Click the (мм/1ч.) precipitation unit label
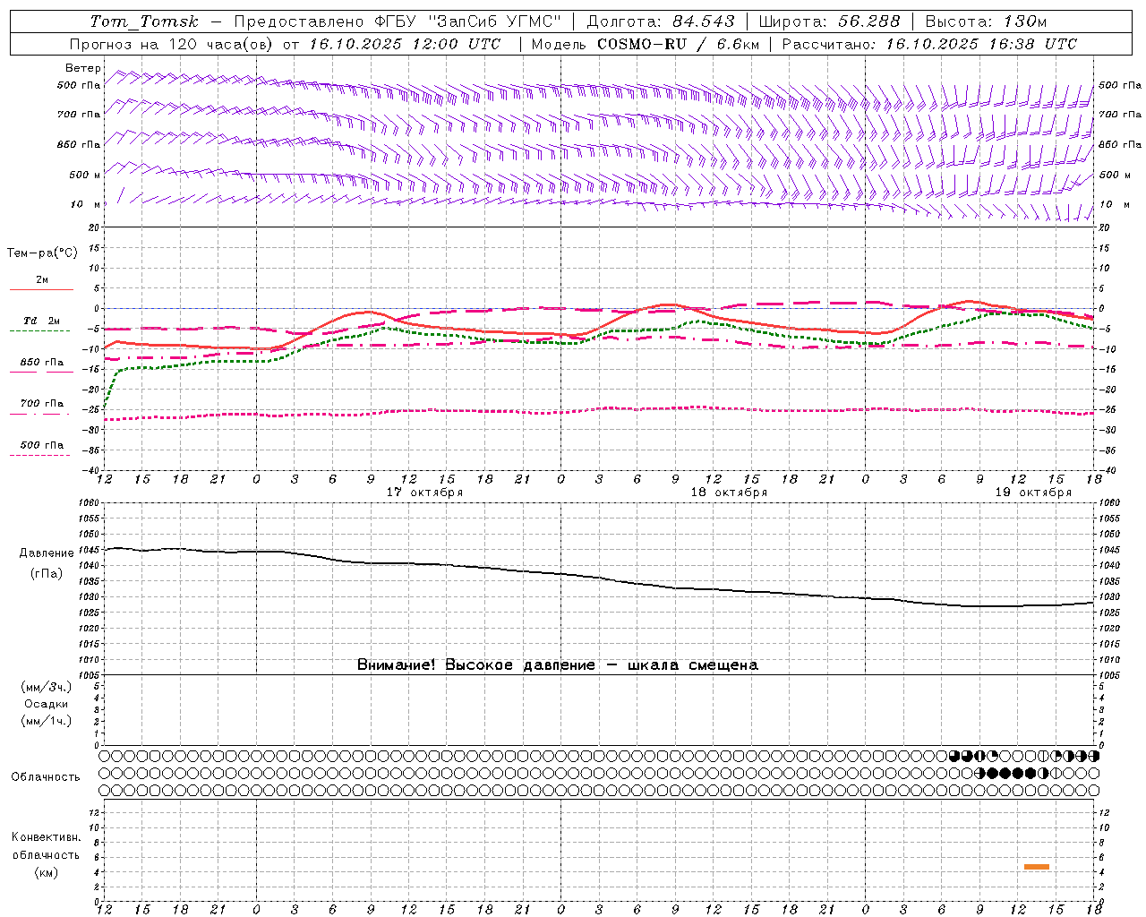The height and width of the screenshot is (917, 1146). click(x=47, y=721)
